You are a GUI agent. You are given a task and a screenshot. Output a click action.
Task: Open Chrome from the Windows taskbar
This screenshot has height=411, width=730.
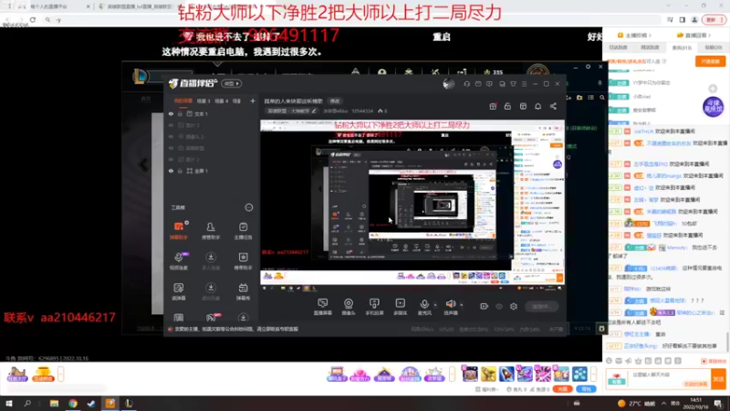(x=73, y=403)
